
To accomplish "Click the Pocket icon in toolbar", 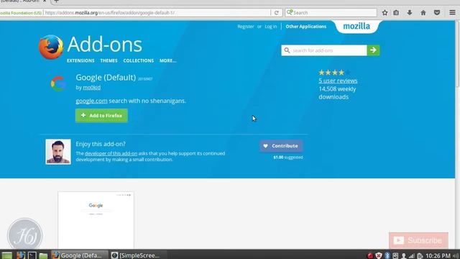I will point(437,13).
